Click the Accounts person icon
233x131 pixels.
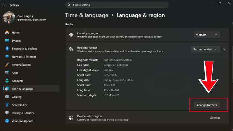pos(7,81)
